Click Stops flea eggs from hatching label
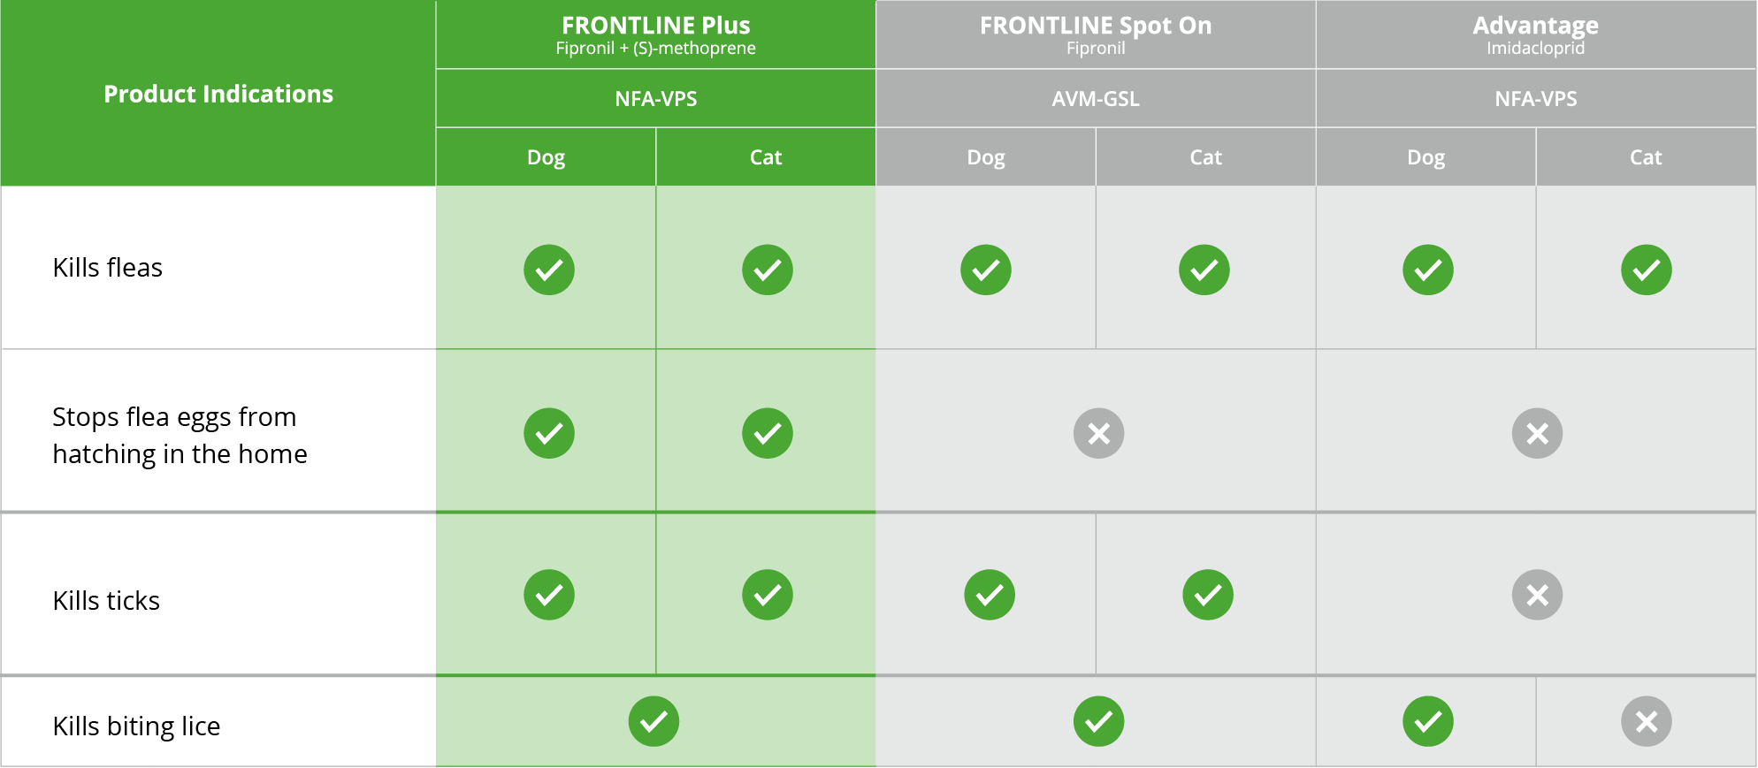1758x768 pixels. pyautogui.click(x=180, y=435)
